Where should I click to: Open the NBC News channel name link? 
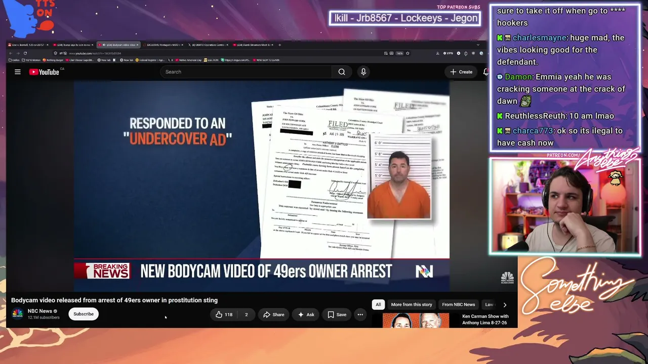(x=40, y=311)
